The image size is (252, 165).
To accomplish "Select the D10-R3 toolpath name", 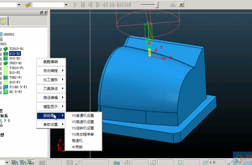I will point(15,58).
